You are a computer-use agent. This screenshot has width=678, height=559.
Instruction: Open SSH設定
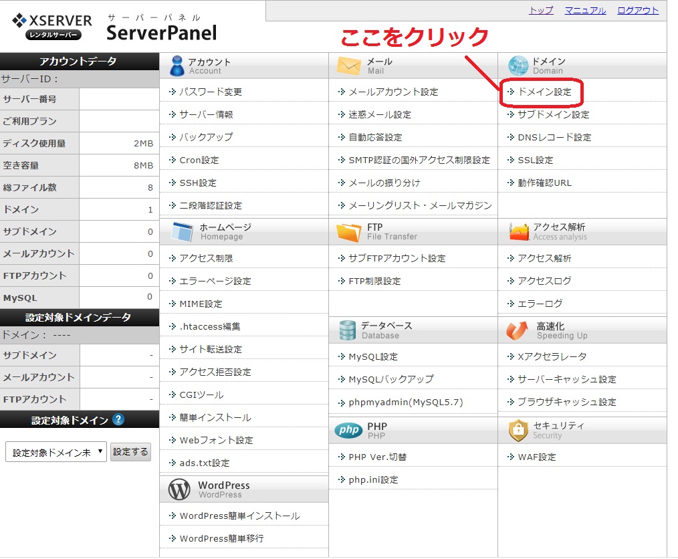click(x=198, y=183)
